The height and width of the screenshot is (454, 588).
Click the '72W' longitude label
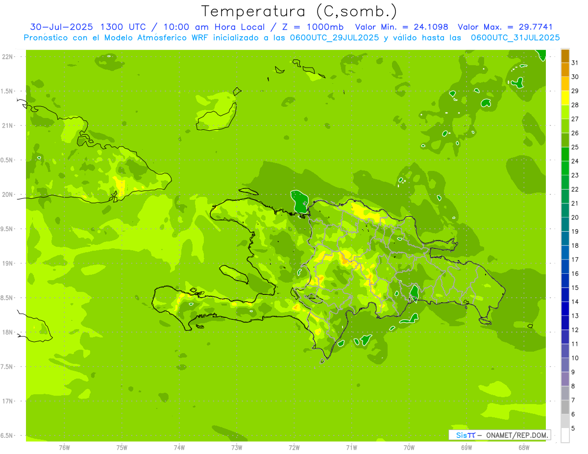[x=294, y=448]
